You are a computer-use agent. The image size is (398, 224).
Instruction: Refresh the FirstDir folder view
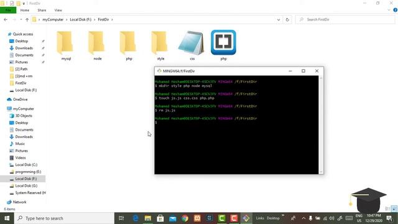point(287,19)
